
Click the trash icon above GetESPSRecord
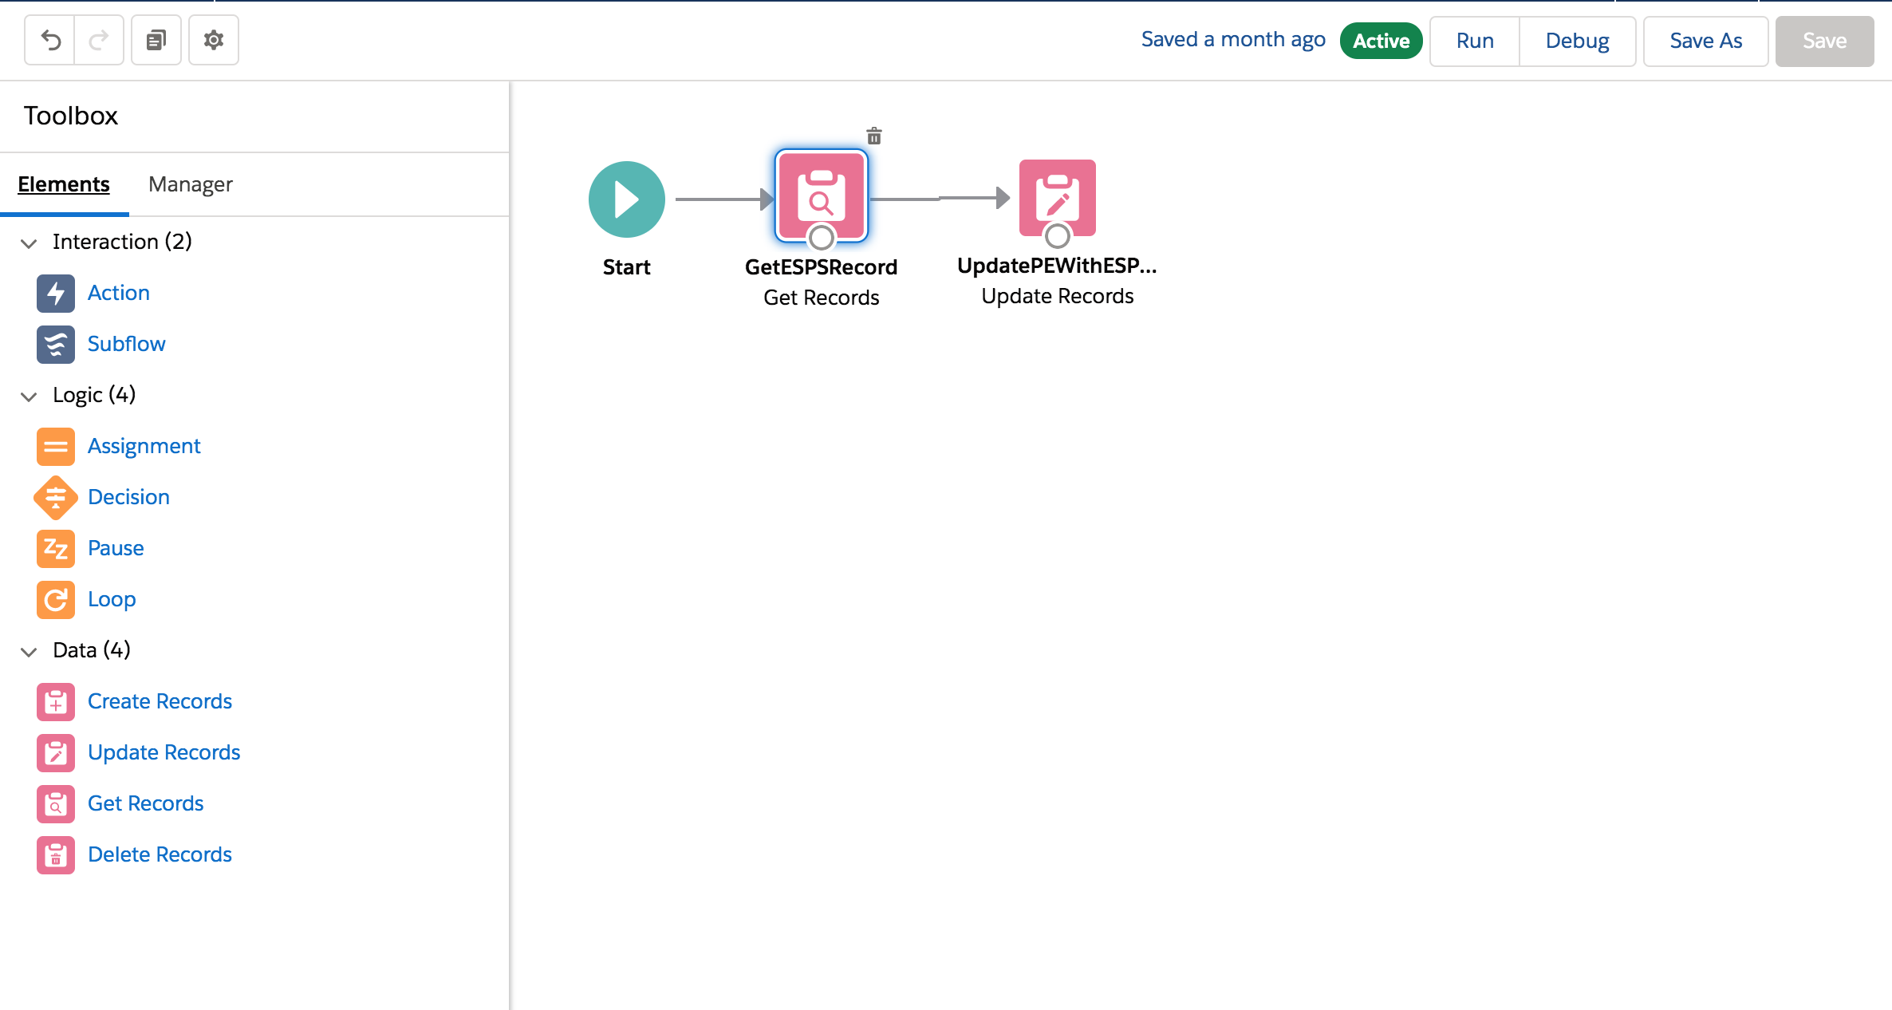pos(874,136)
